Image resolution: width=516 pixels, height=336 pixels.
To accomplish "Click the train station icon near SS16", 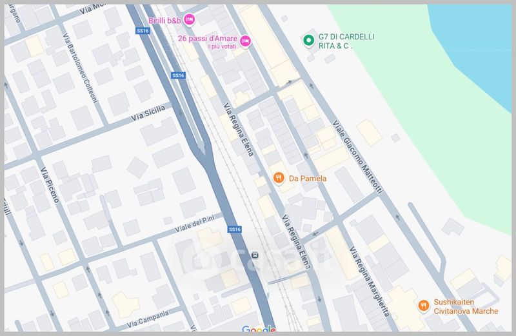I will [255, 255].
